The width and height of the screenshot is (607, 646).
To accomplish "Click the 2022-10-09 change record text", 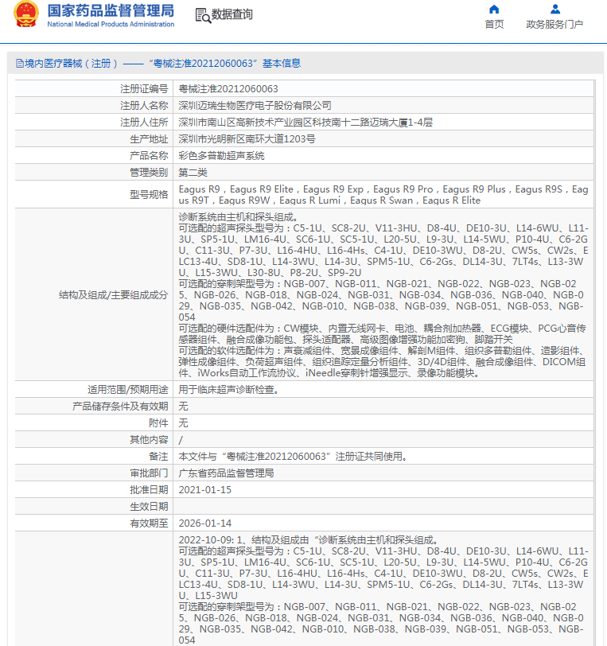I will [308, 540].
